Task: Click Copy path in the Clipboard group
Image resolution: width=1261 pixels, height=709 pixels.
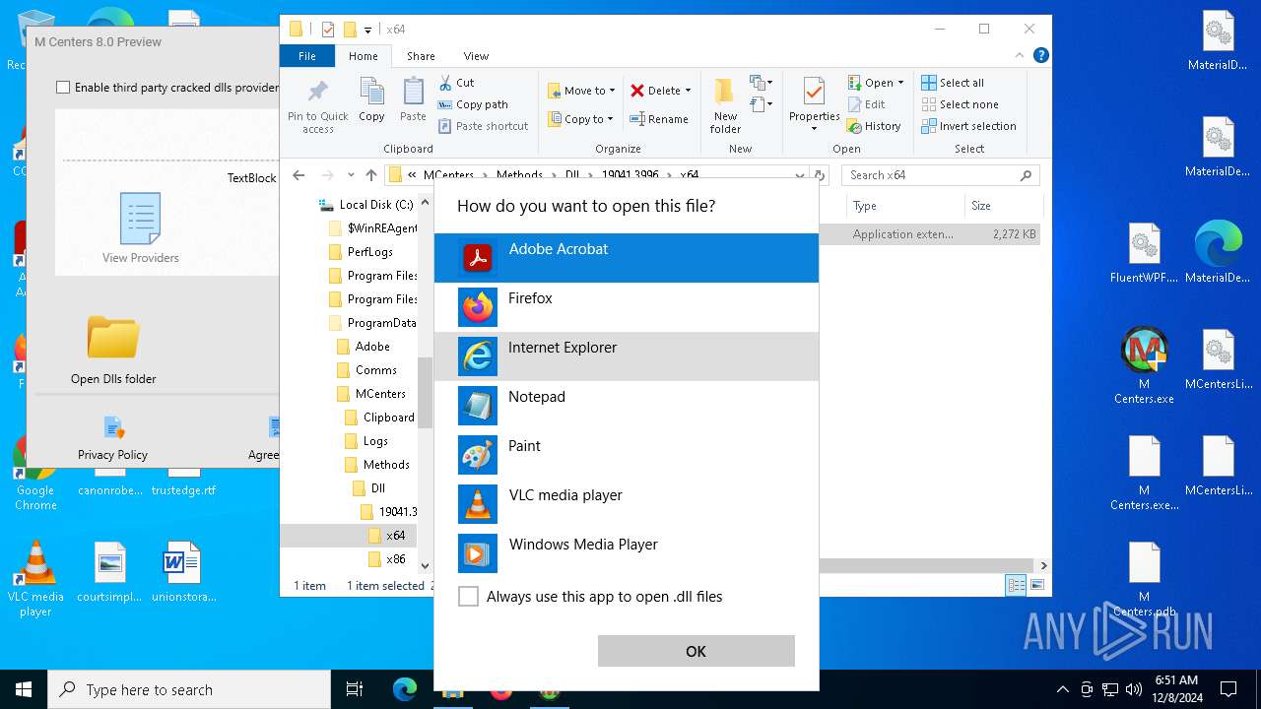Action: pos(473,104)
